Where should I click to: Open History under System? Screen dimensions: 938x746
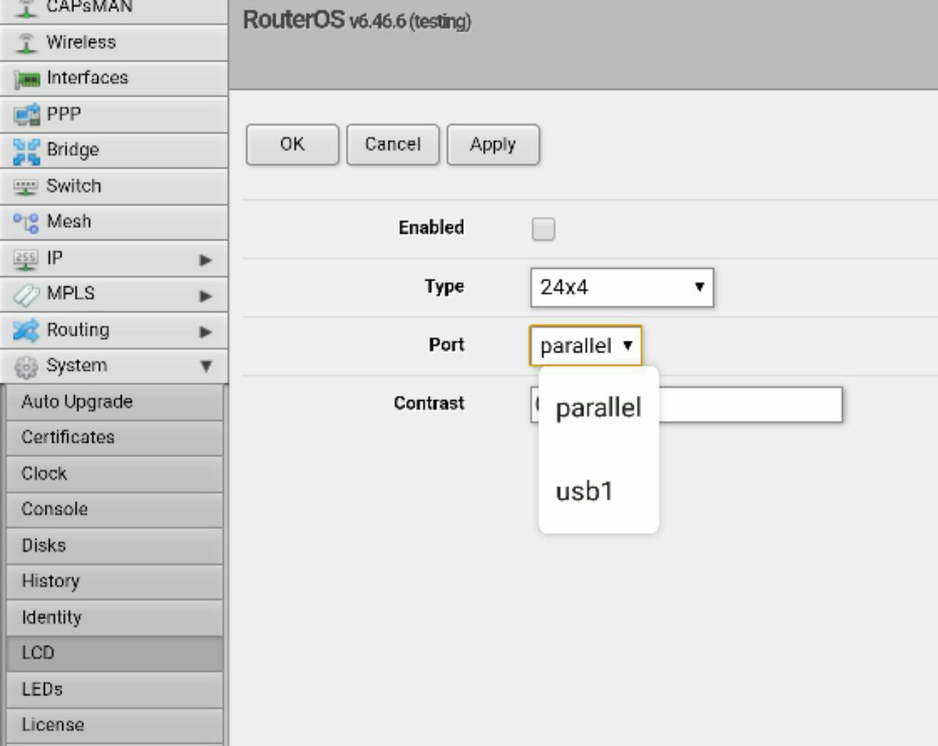click(x=114, y=581)
